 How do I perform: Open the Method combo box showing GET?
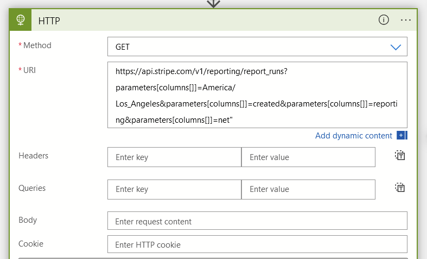(257, 47)
